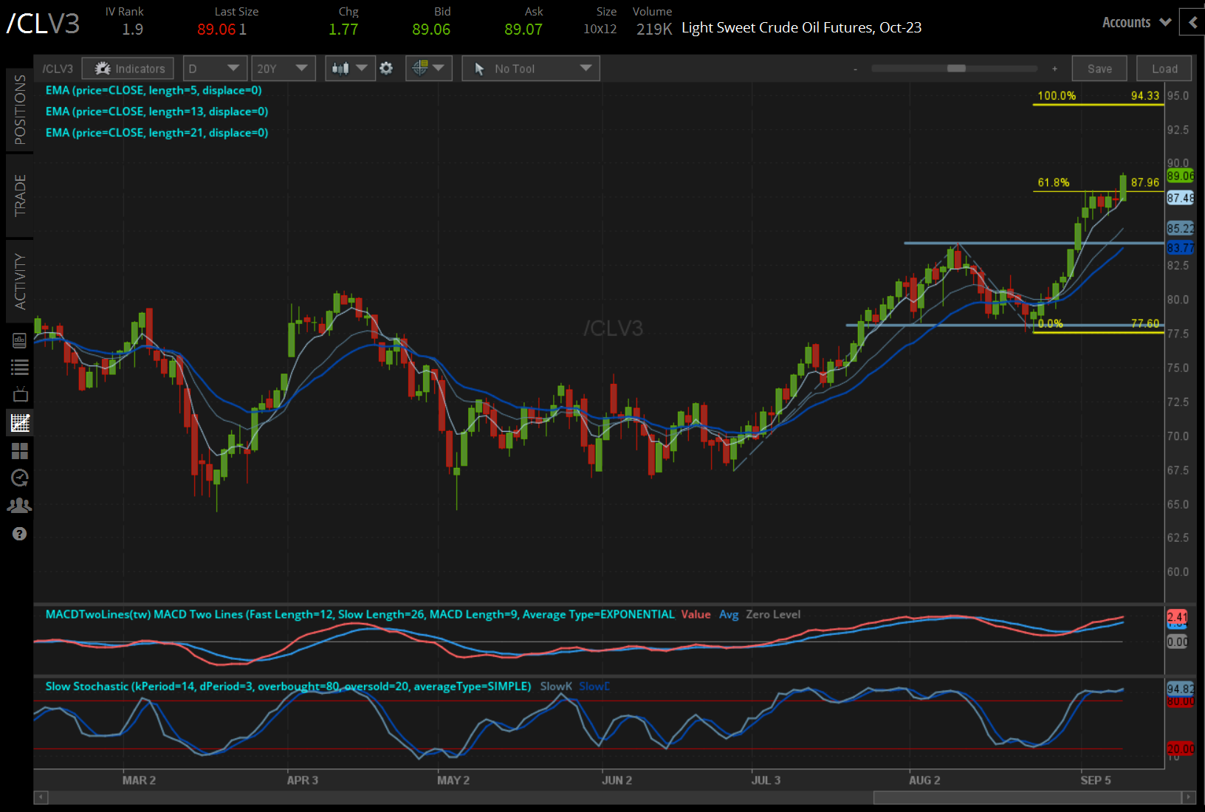1205x812 pixels.
Task: Open the Chart grid icon in sidebar
Action: click(19, 451)
